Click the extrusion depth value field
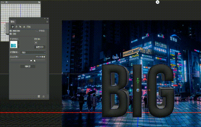This screenshot has height=127, width=201. [x=40, y=57]
